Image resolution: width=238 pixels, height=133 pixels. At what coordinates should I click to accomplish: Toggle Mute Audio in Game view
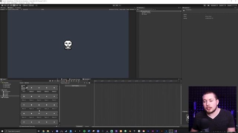coord(122,10)
